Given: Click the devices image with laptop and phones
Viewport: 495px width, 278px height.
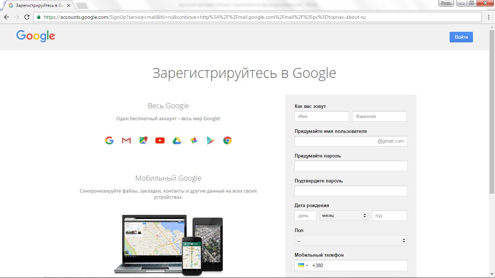Looking at the screenshot, I should point(169,245).
